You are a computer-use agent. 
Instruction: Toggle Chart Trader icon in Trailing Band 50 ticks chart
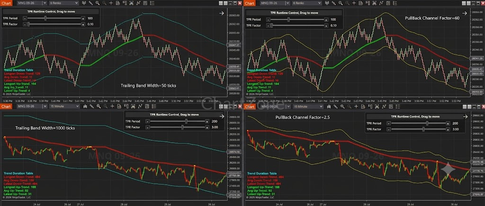click(x=125, y=3)
